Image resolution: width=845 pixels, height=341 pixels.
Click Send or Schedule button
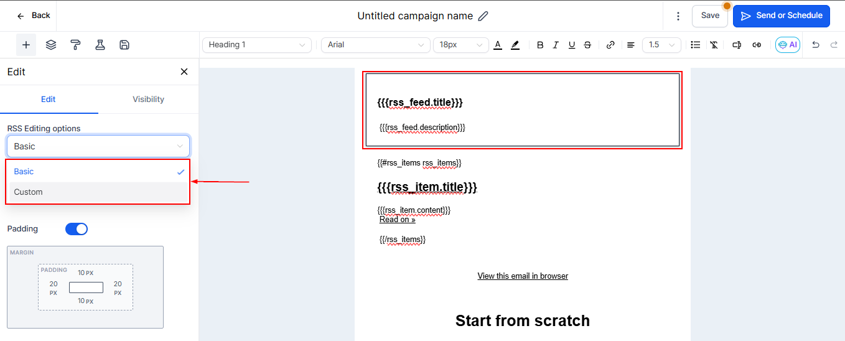[x=782, y=16]
